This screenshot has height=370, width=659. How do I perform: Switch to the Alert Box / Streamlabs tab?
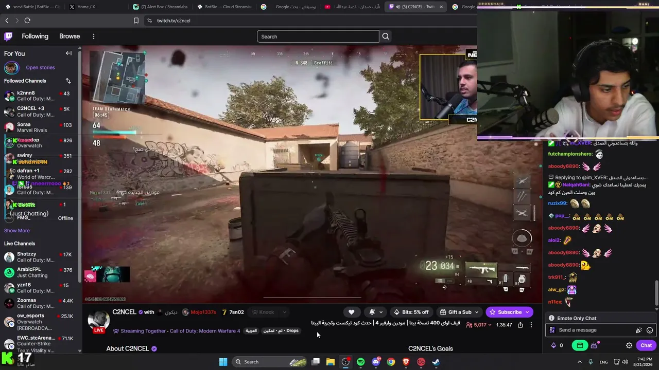(x=161, y=7)
